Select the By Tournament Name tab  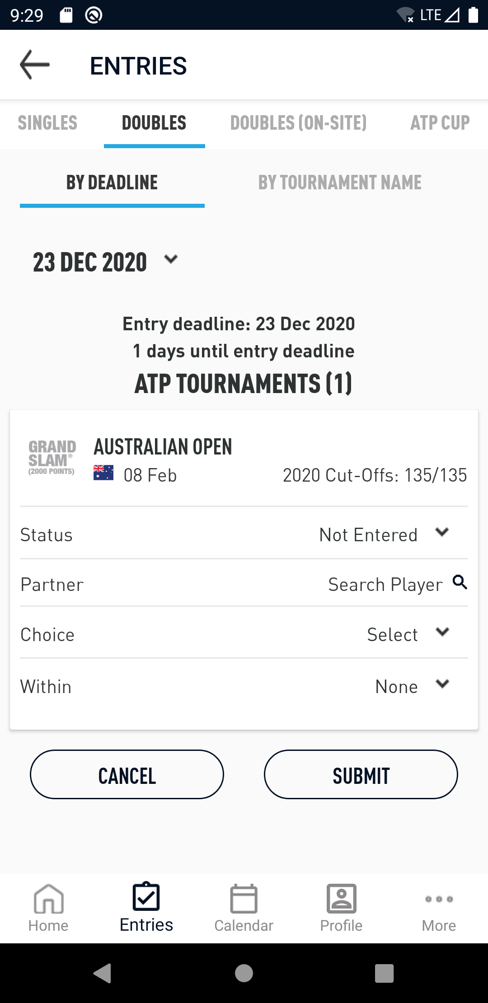pos(340,183)
